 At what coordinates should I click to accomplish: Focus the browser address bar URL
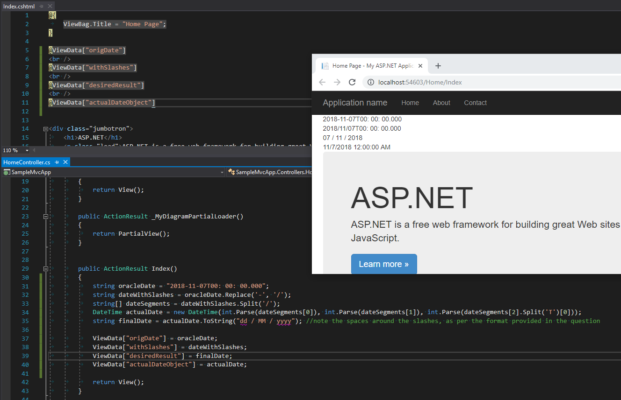coord(420,82)
